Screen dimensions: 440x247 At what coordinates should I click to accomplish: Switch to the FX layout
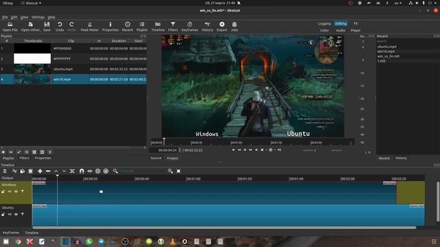point(355,23)
